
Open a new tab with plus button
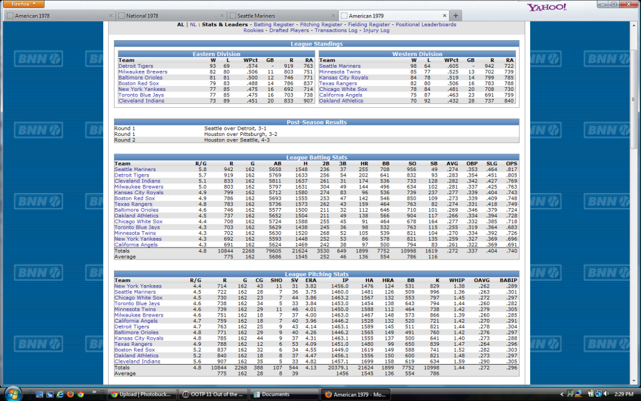(x=456, y=16)
